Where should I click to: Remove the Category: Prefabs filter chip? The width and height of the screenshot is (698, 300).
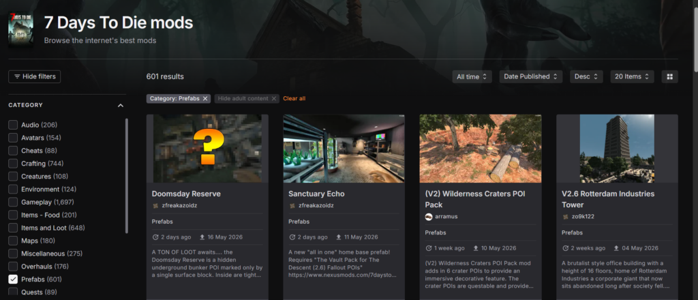[205, 98]
